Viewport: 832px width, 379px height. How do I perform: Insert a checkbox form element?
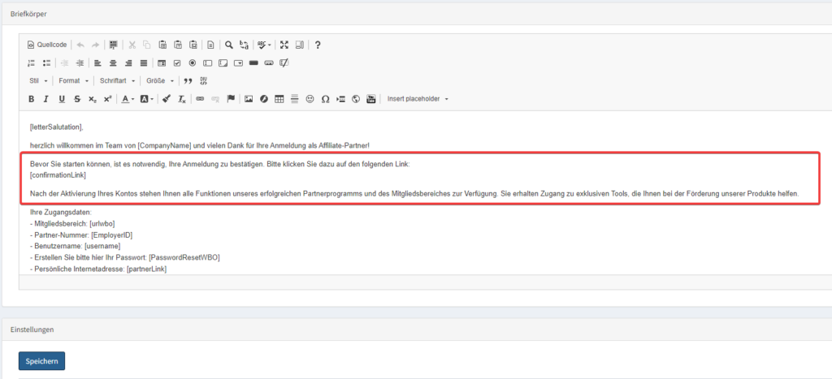pos(177,62)
